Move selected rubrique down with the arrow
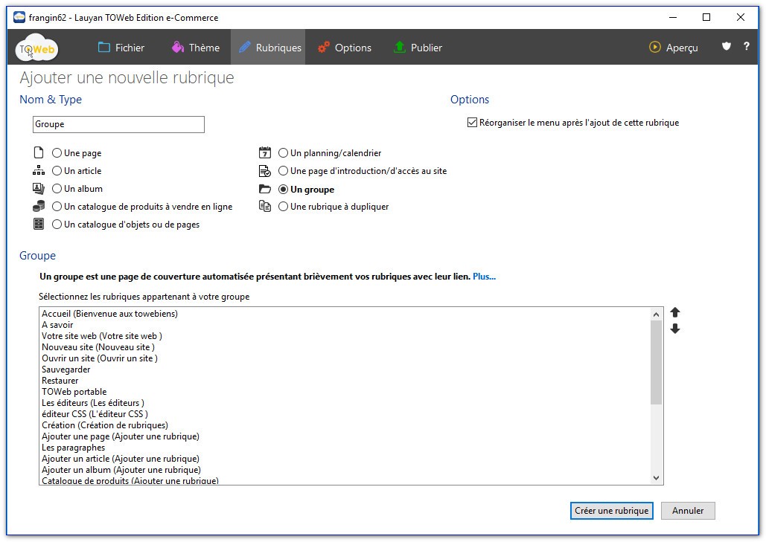The image size is (766, 542). 675,329
